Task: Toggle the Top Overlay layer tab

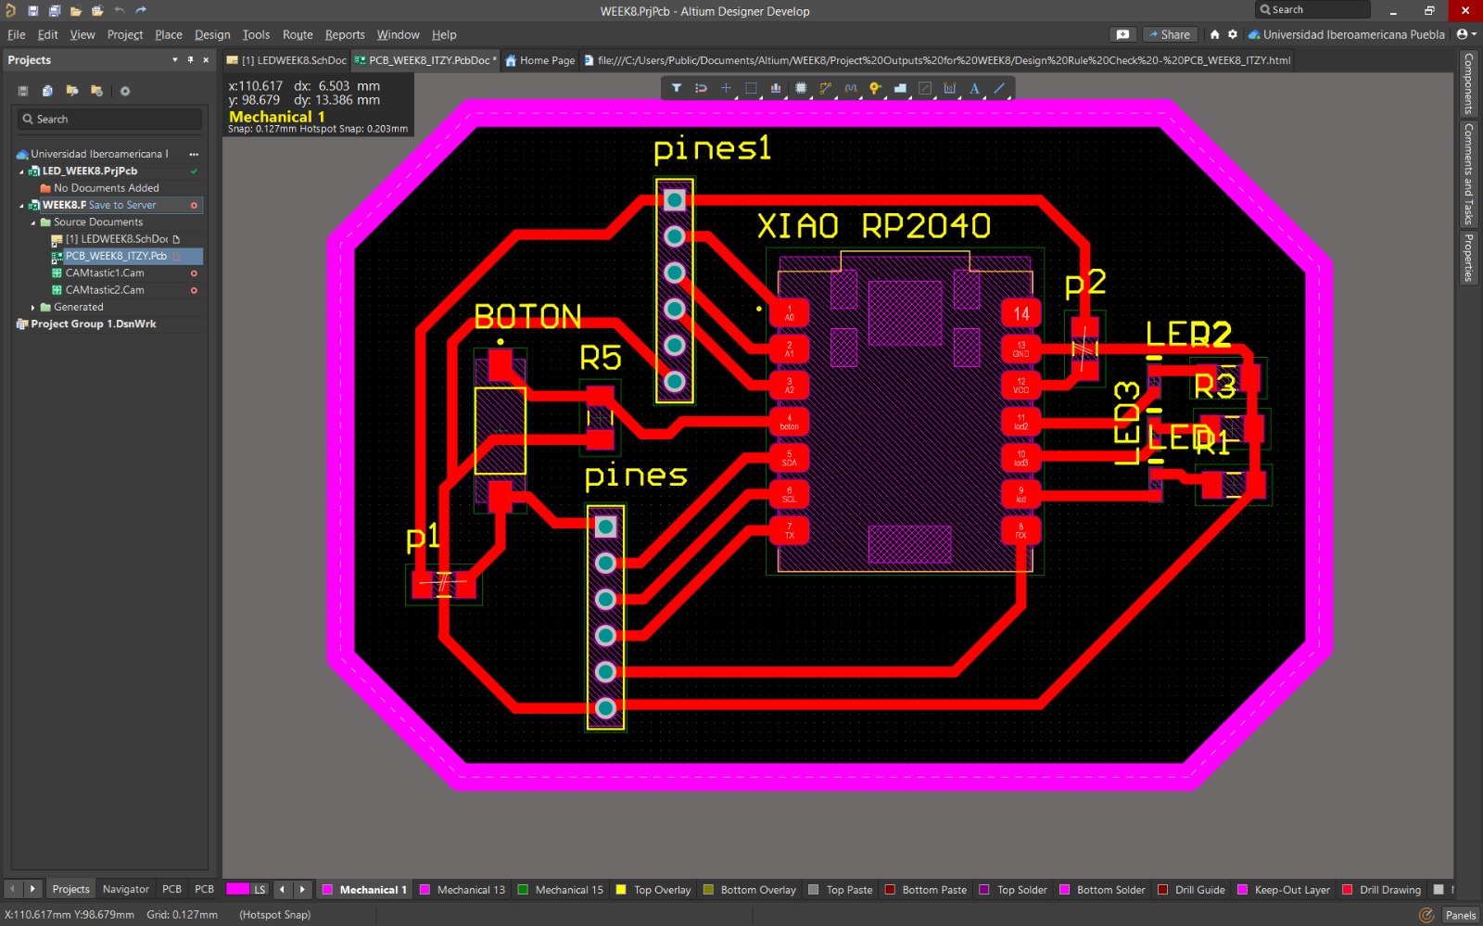Action: point(653,890)
